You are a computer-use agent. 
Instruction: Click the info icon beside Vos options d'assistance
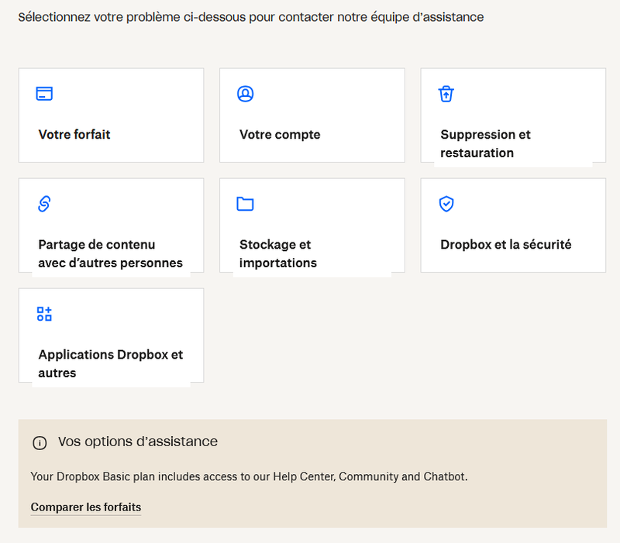click(x=40, y=443)
